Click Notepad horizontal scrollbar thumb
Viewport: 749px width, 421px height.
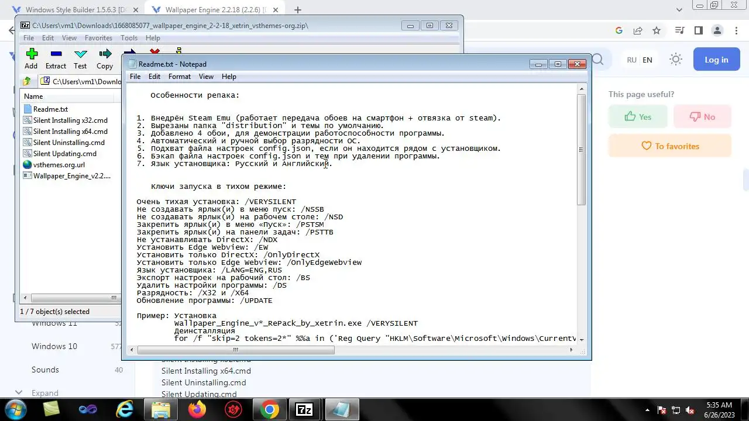click(236, 350)
